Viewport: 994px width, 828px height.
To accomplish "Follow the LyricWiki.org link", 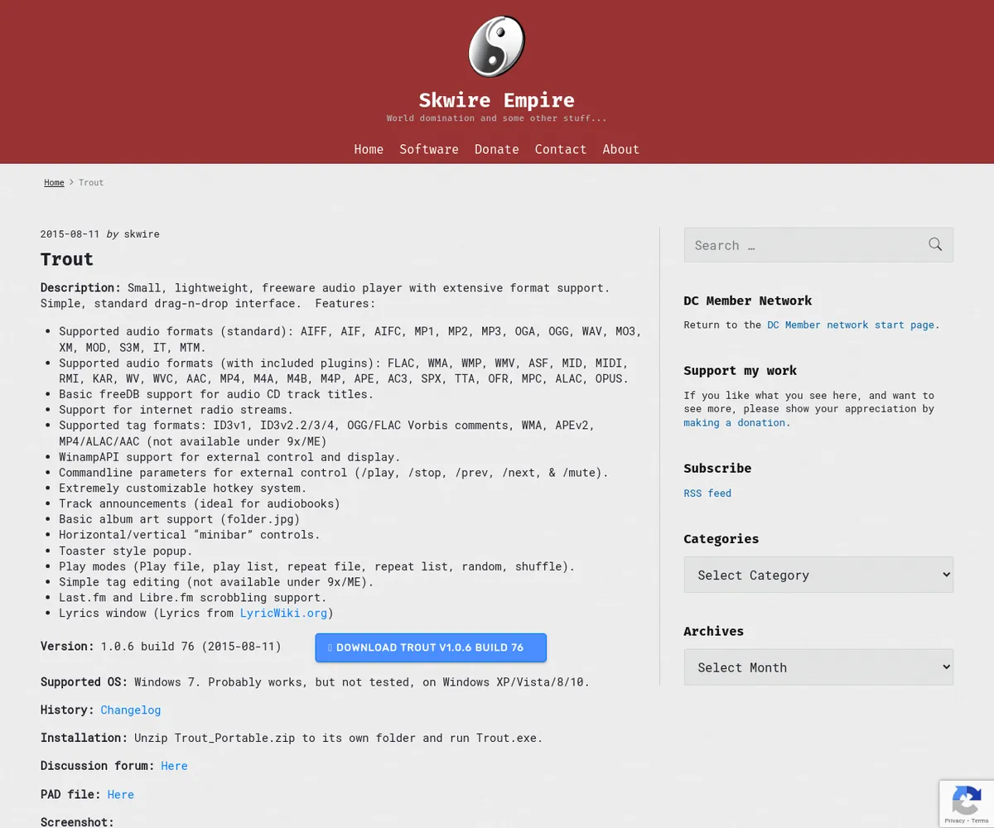I will (283, 613).
